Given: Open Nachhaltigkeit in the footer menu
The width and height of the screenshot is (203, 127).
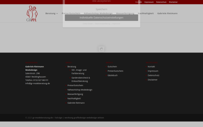Looking at the screenshot, I should click(74, 99).
